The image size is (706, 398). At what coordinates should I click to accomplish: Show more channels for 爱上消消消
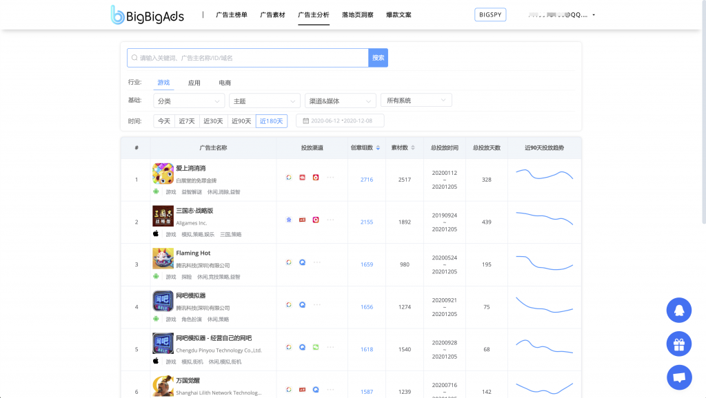(x=330, y=177)
